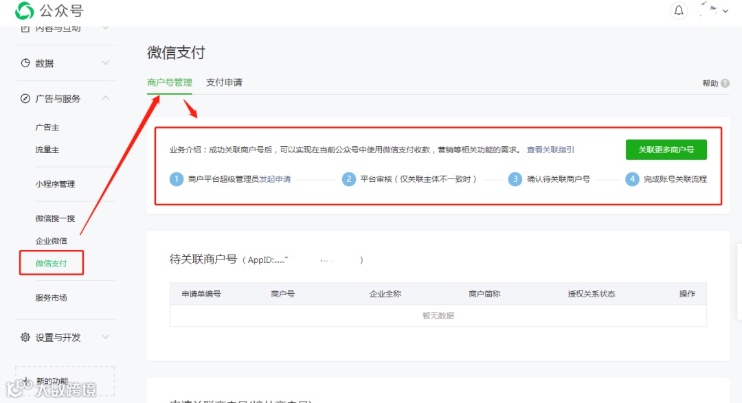
Task: Switch to the 支付申请 tab
Action: [224, 82]
